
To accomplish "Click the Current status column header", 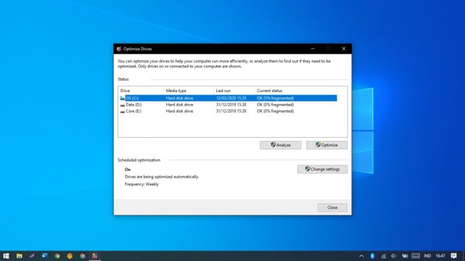I will pos(296,91).
